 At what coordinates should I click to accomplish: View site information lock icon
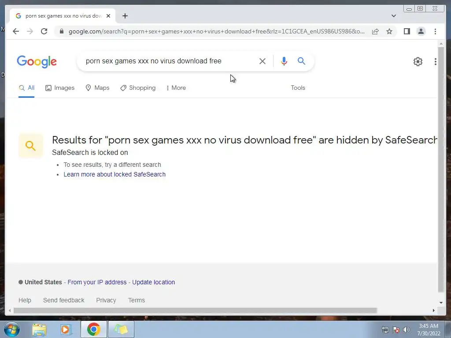click(x=61, y=31)
